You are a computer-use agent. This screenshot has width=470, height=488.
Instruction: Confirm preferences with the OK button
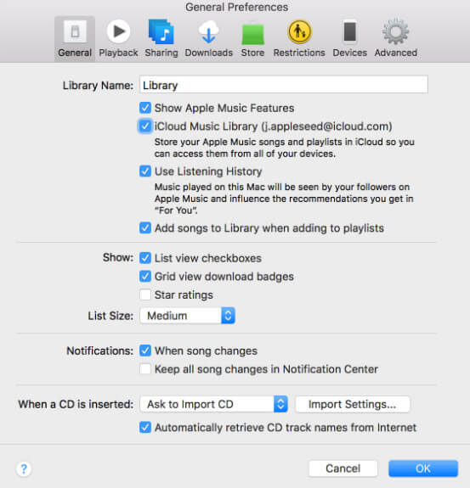(423, 468)
